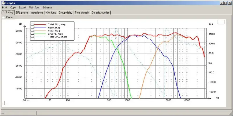Open the Print menu
The image size is (233, 116).
[5, 8]
